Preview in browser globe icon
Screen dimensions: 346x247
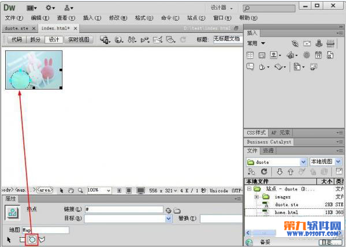[x=118, y=40]
